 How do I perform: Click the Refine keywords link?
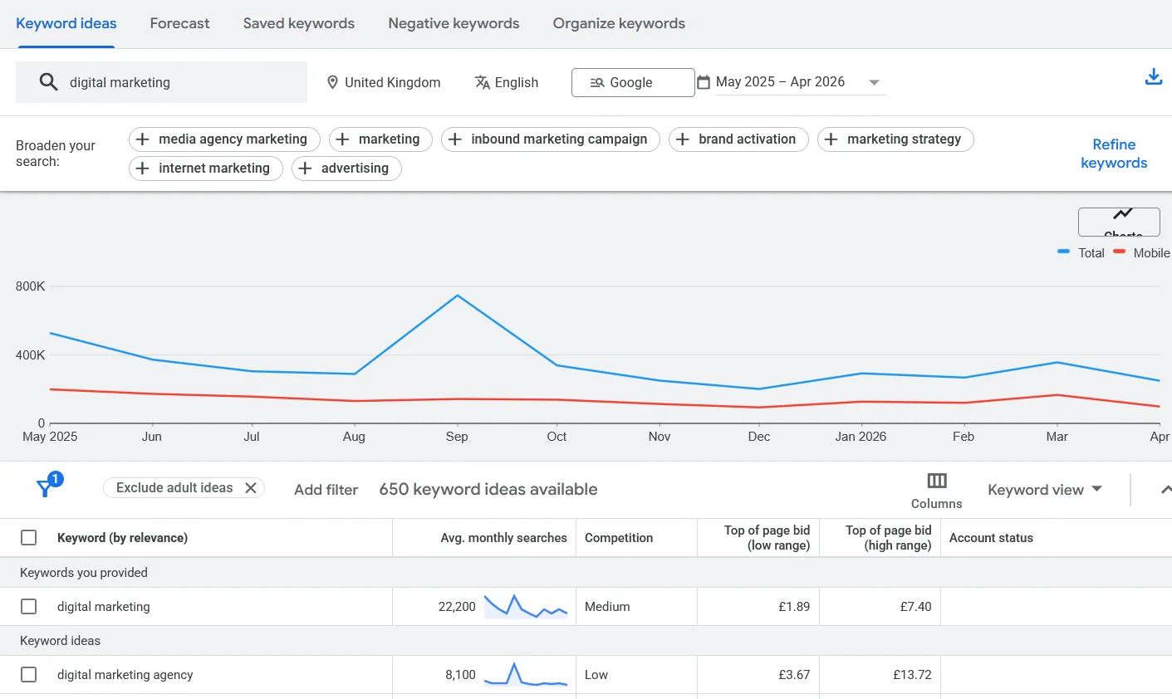1114,154
